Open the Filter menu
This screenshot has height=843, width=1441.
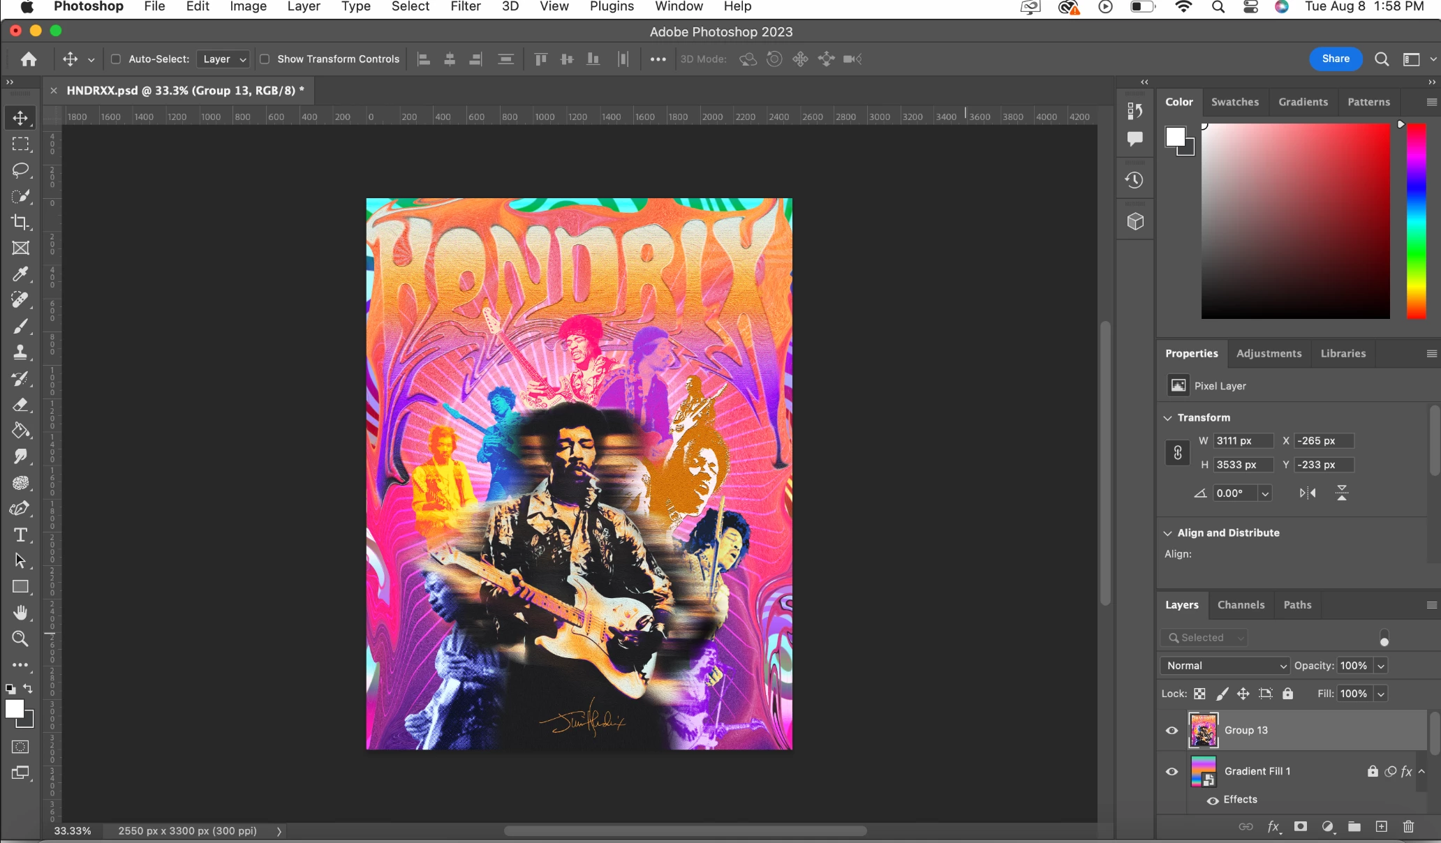coord(465,7)
